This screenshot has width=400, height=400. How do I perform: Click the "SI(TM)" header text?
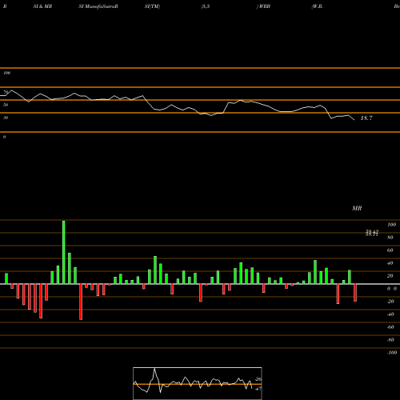(152, 6)
